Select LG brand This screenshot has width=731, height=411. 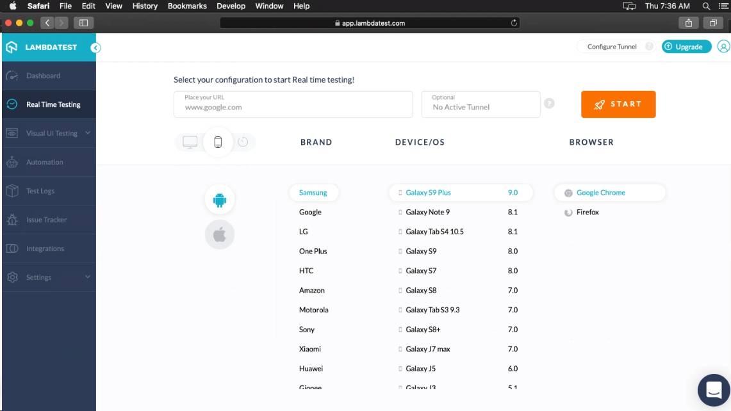pyautogui.click(x=304, y=232)
